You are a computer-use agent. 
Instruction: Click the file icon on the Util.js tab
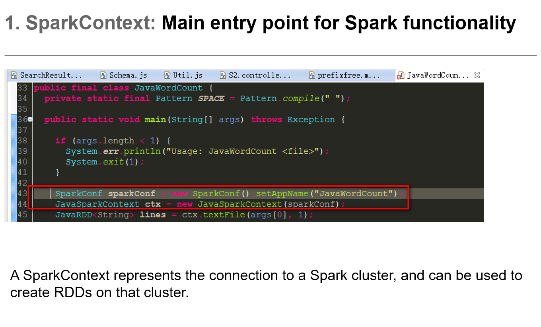(167, 75)
